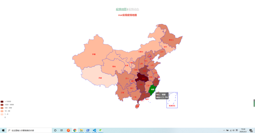
Task: Open Task View from the taskbar
Action: click(x=61, y=130)
